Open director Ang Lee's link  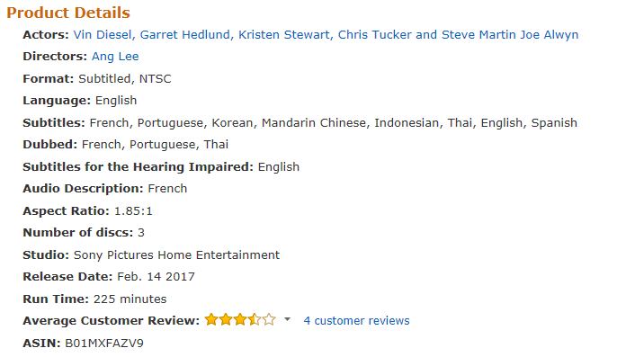115,57
